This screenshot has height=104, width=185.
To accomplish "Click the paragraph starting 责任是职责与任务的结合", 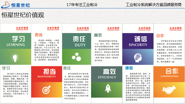I will [76, 86].
